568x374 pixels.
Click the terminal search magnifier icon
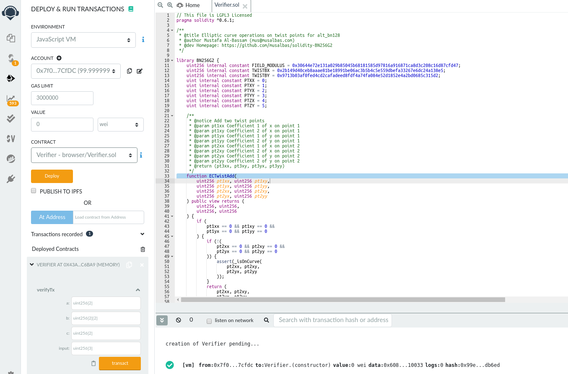266,320
